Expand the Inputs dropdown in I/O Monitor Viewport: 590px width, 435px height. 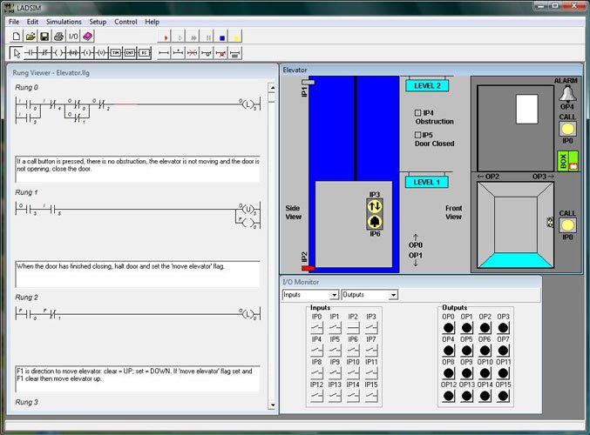point(334,295)
